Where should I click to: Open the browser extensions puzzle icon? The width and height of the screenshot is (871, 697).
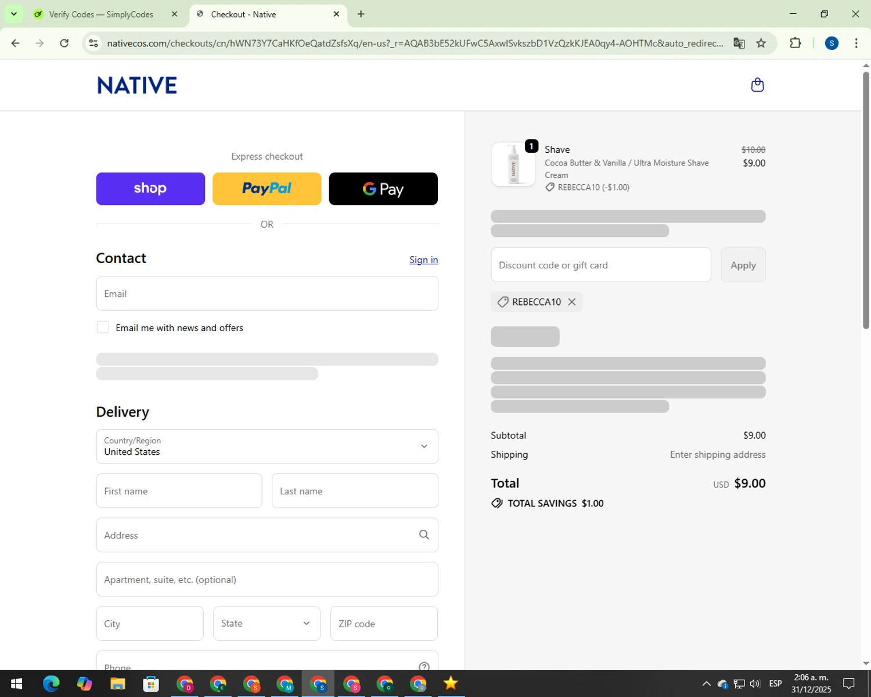click(795, 43)
